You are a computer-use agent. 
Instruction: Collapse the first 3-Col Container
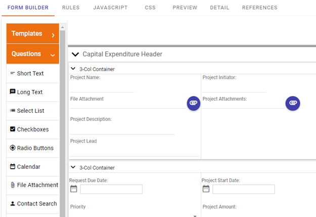point(73,69)
